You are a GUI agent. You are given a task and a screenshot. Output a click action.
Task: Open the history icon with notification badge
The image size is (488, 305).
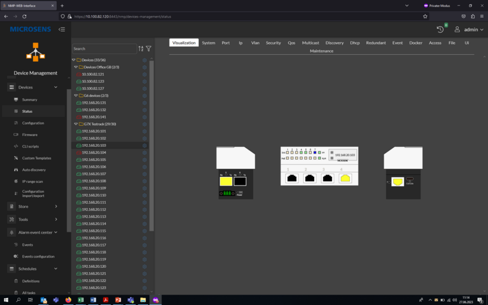click(440, 29)
